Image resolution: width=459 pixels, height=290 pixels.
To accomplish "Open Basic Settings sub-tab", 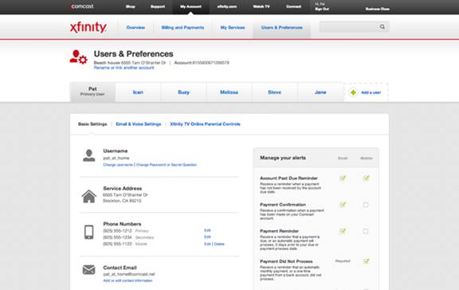I will [92, 124].
